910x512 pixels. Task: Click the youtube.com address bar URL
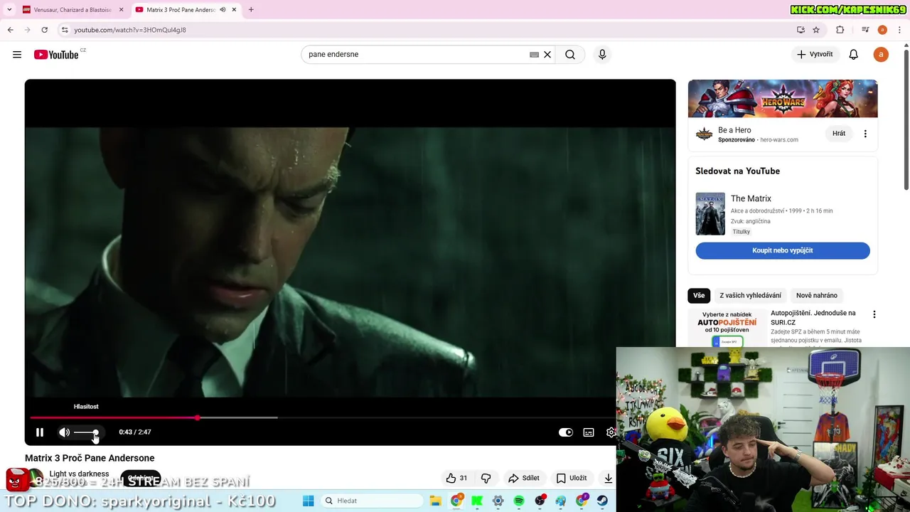tap(130, 30)
